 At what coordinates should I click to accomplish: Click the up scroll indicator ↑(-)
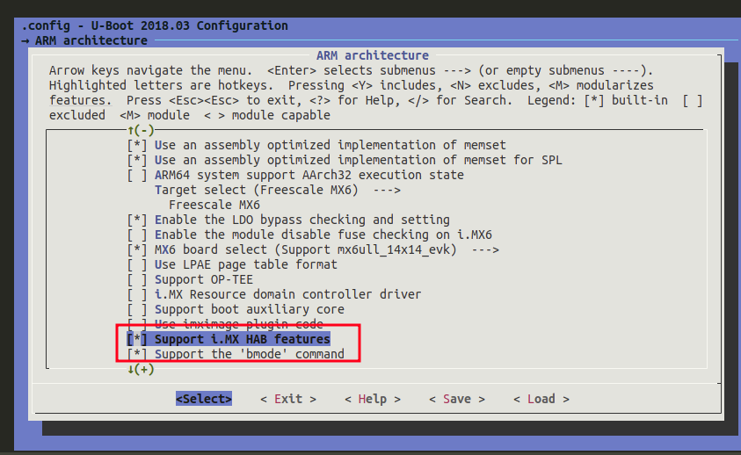(141, 130)
